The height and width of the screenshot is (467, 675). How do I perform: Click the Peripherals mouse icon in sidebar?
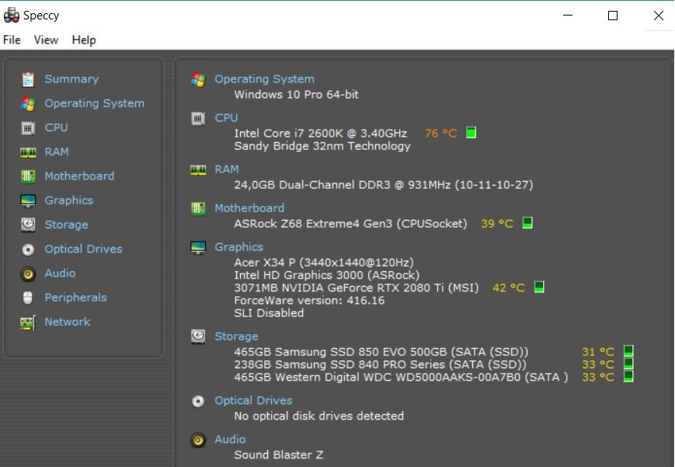(x=28, y=298)
